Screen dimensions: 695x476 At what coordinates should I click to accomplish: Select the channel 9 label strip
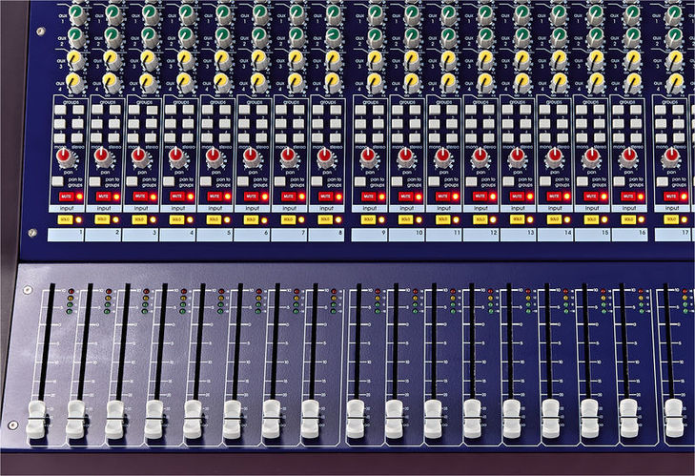[369, 235]
